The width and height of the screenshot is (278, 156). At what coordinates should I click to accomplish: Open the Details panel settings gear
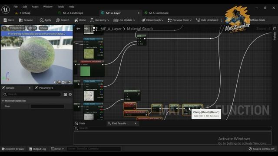[x=70, y=94]
